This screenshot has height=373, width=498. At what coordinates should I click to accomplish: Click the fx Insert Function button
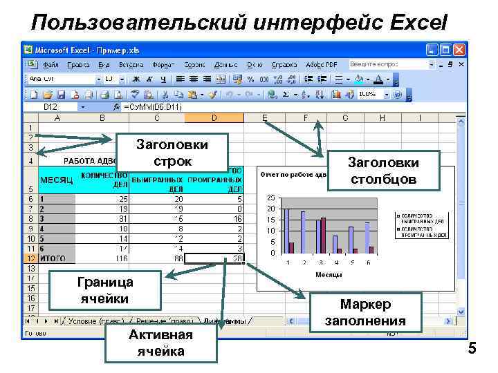(117, 107)
